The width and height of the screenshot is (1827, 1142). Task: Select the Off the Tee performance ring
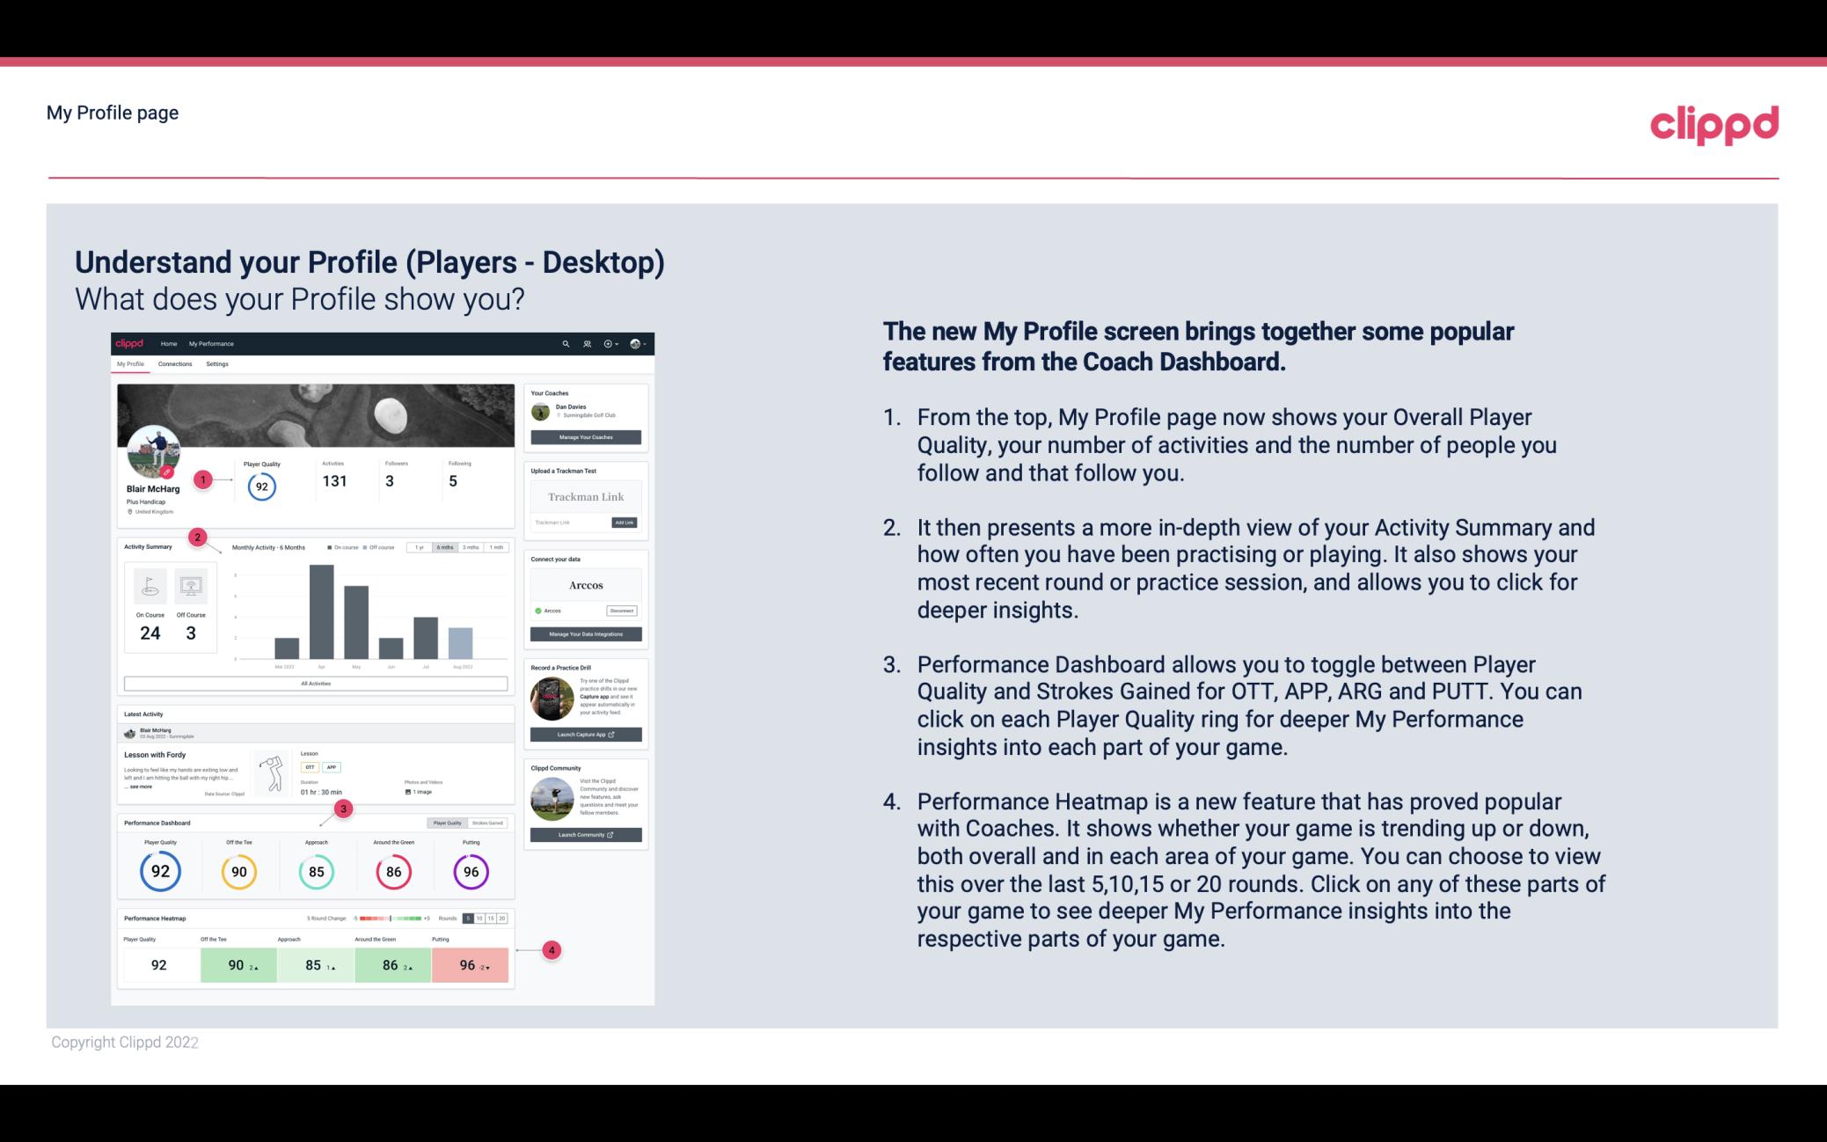[238, 869]
